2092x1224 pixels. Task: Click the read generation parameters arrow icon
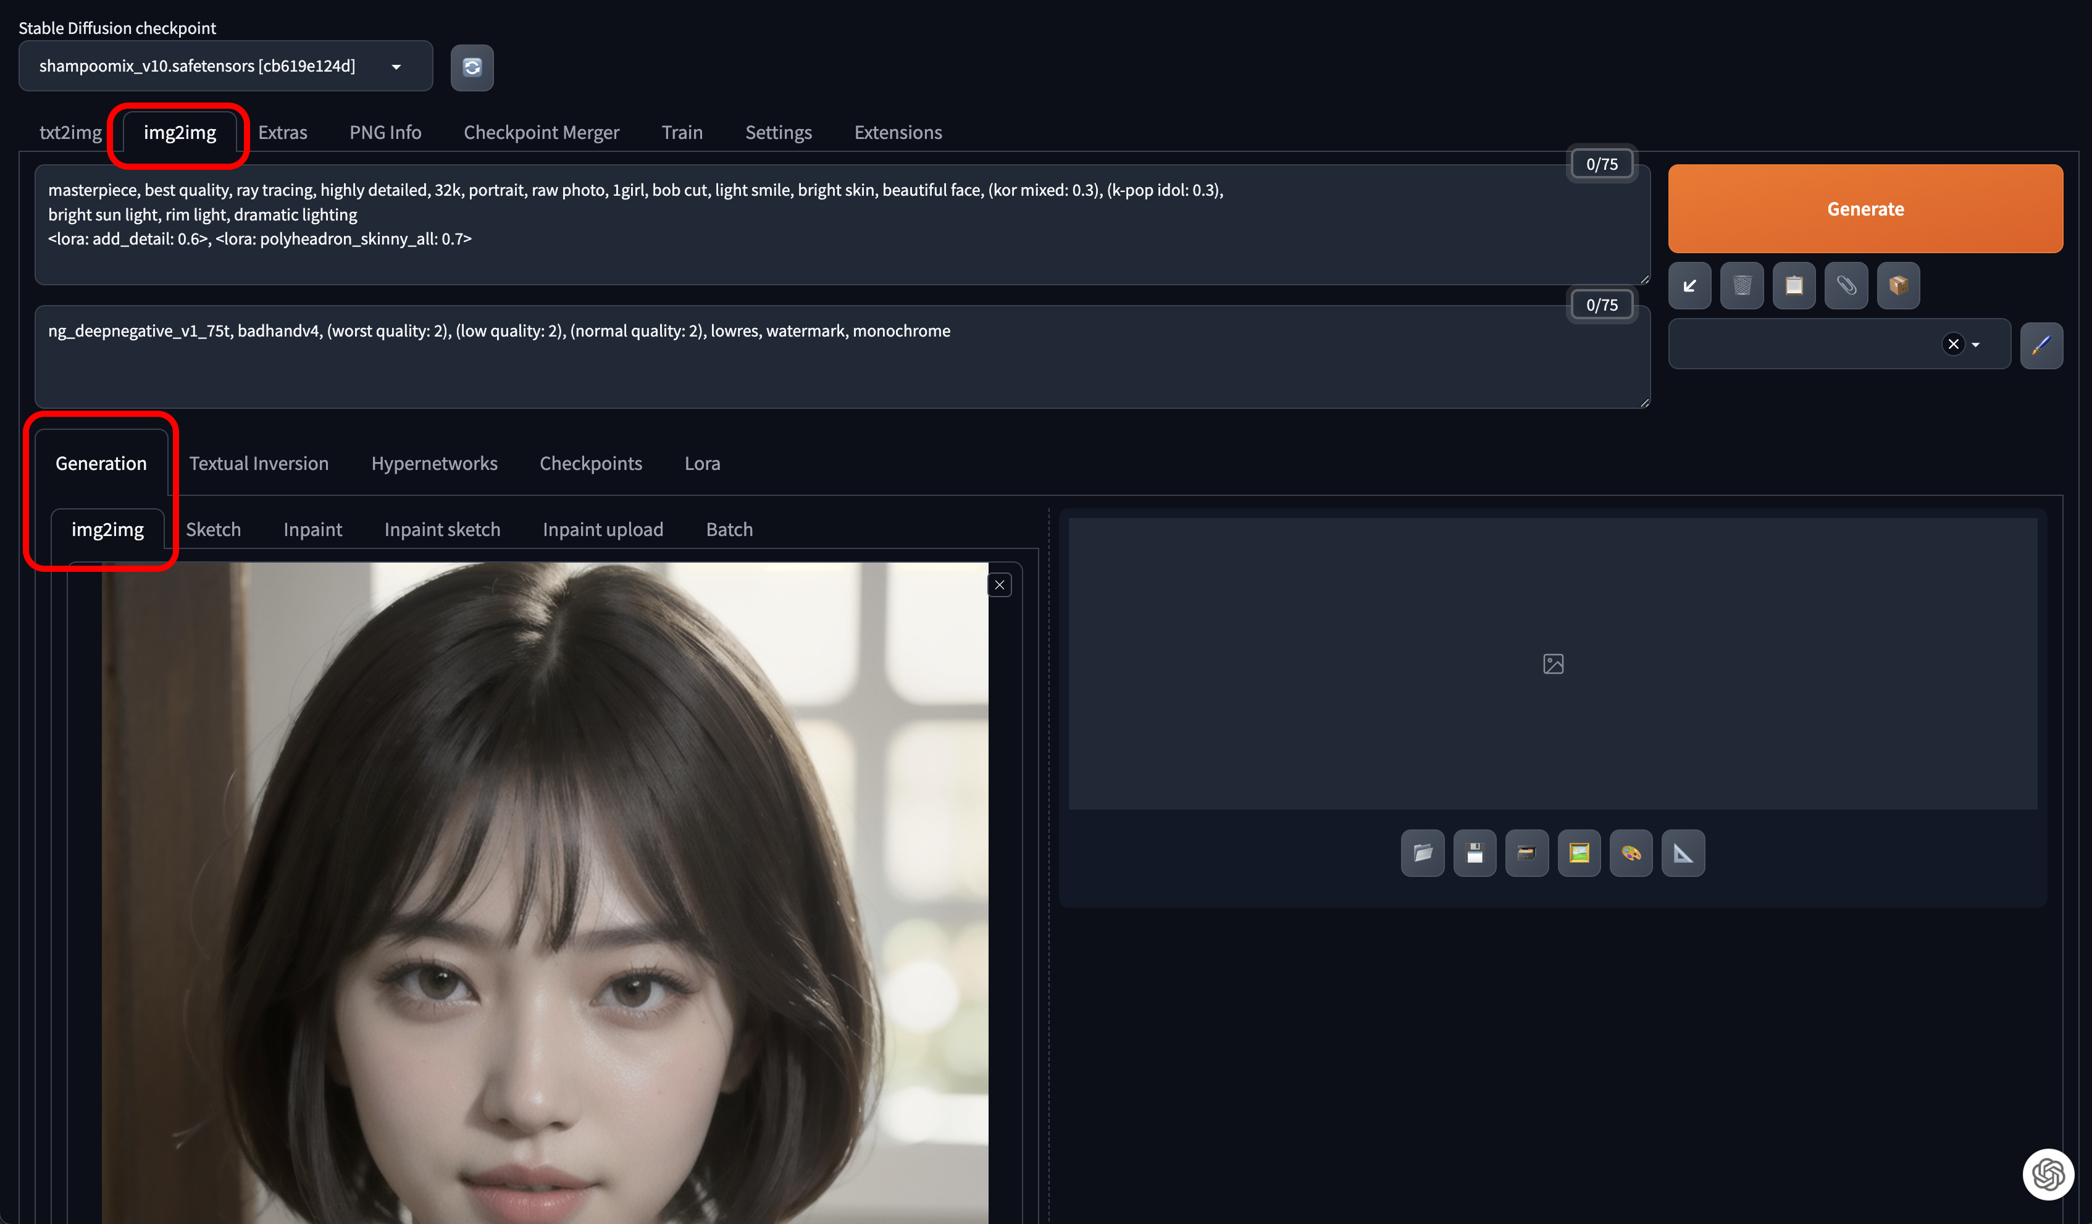coord(1689,286)
